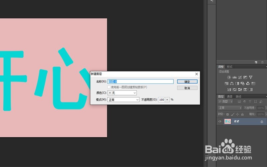Switch to the 通道 tab
This screenshot has width=267, height=167.
pos(230,97)
